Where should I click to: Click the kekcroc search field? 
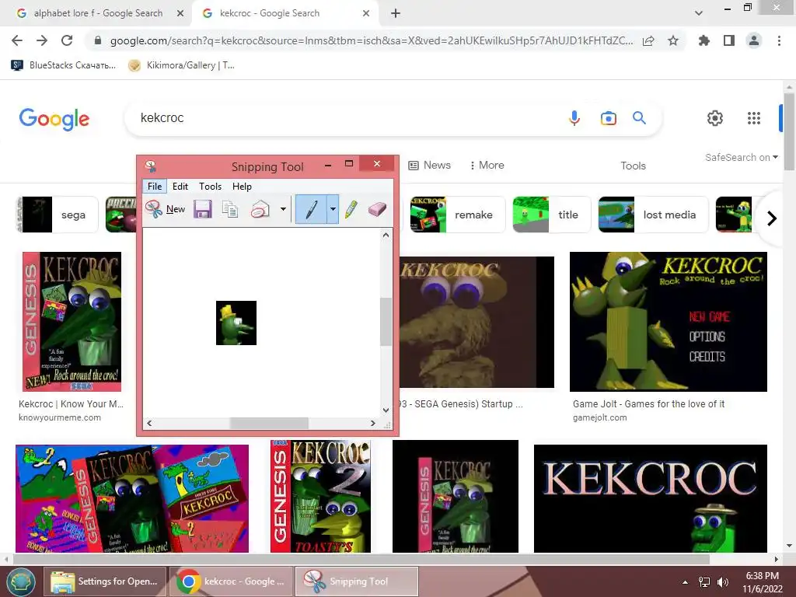(x=345, y=118)
